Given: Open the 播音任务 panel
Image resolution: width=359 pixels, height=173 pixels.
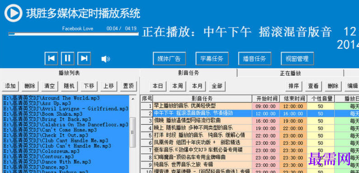Looking at the screenshot, I should tap(255, 59).
